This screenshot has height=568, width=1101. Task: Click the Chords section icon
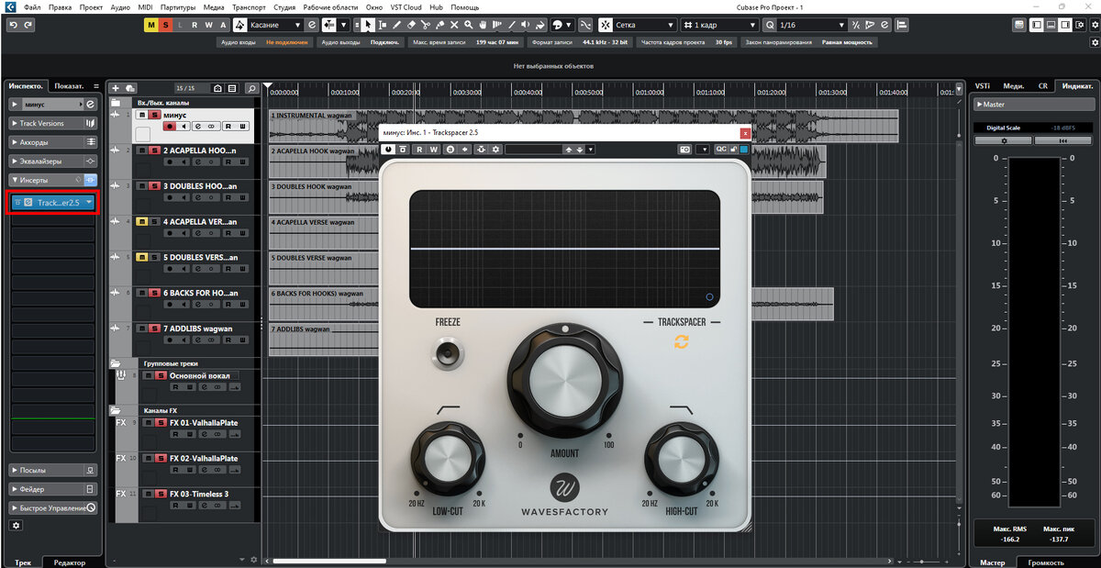pos(90,142)
